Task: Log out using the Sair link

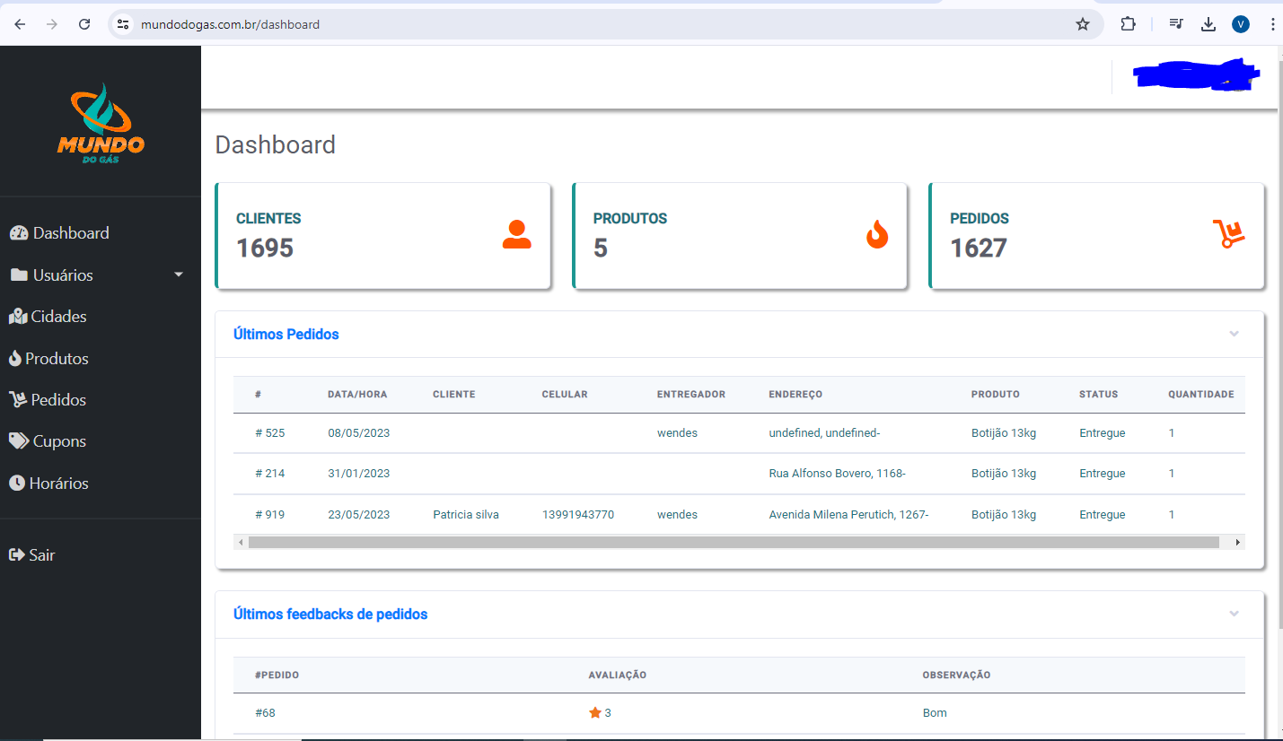Action: tap(41, 555)
